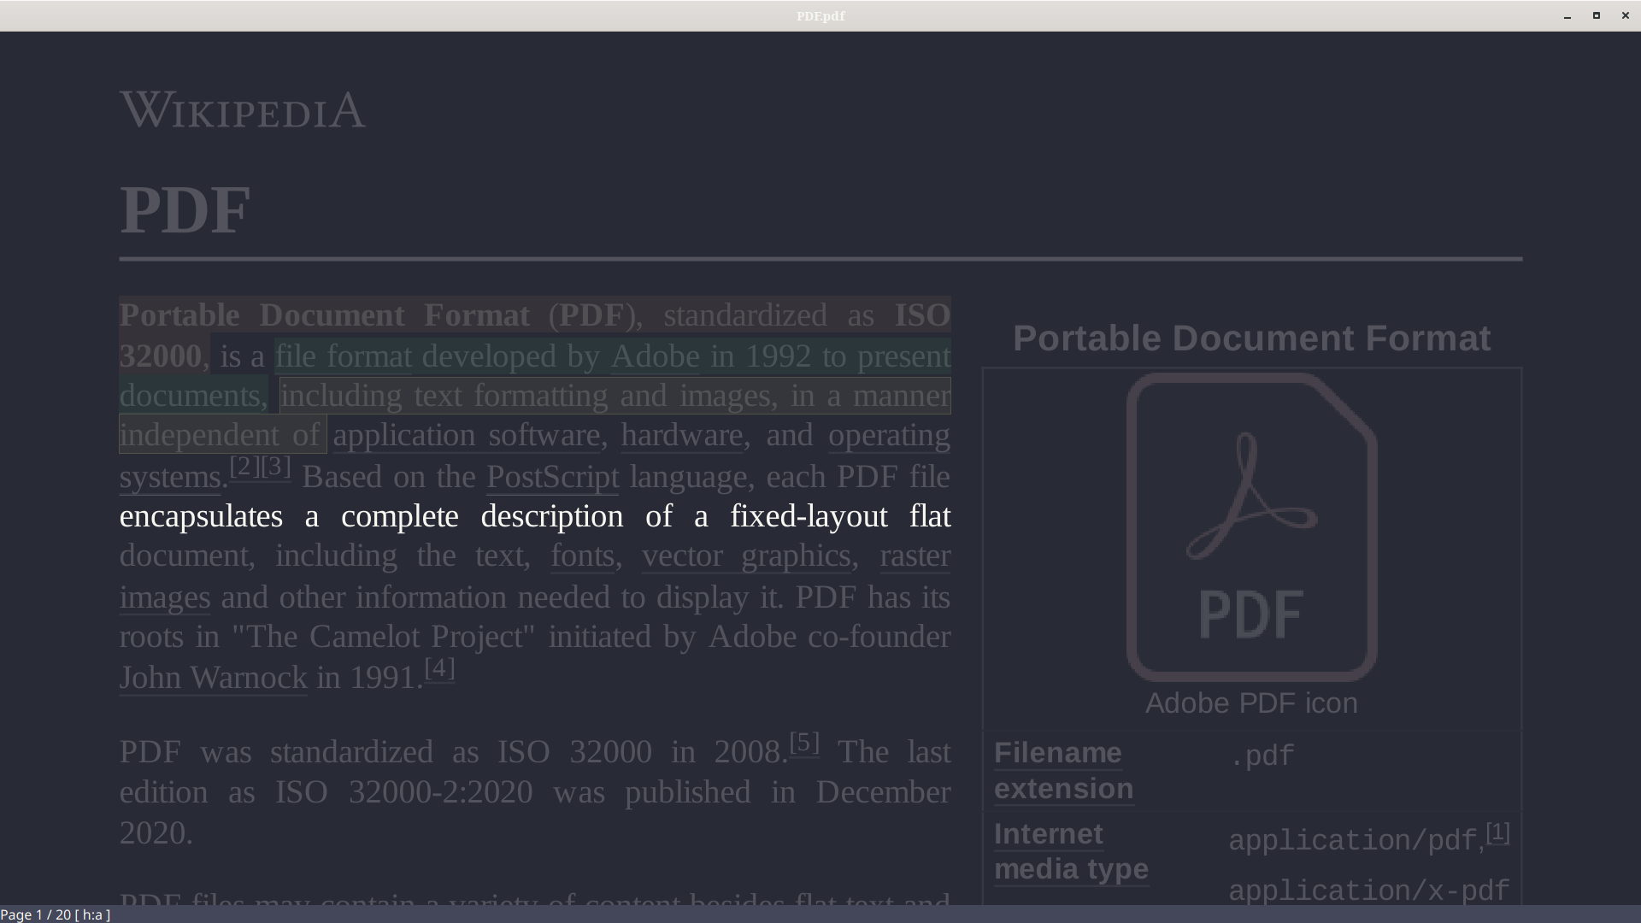Viewport: 1641px width, 923px height.
Task: Open citation [1] after application/pdf
Action: click(x=1498, y=832)
